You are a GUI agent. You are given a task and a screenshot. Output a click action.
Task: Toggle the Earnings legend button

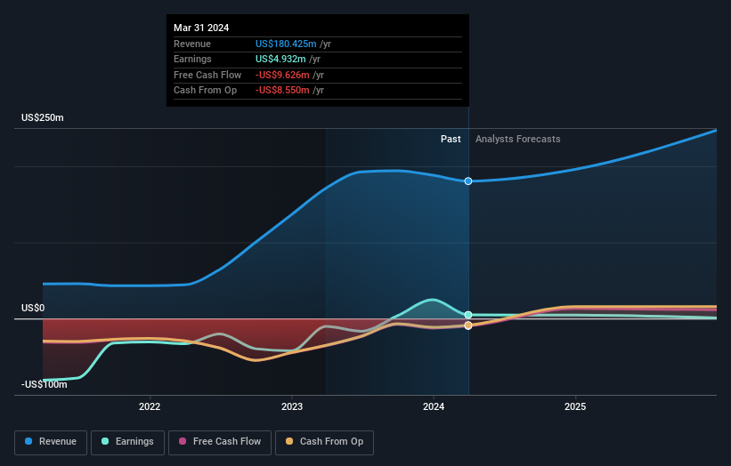pyautogui.click(x=127, y=442)
